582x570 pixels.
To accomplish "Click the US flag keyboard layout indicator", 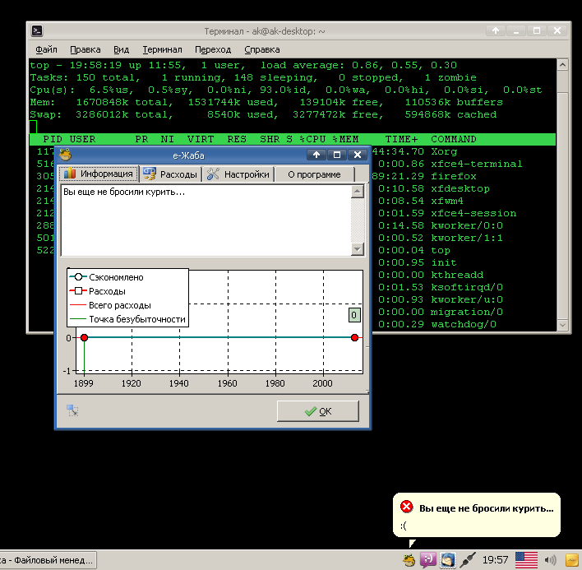I will [x=526, y=559].
